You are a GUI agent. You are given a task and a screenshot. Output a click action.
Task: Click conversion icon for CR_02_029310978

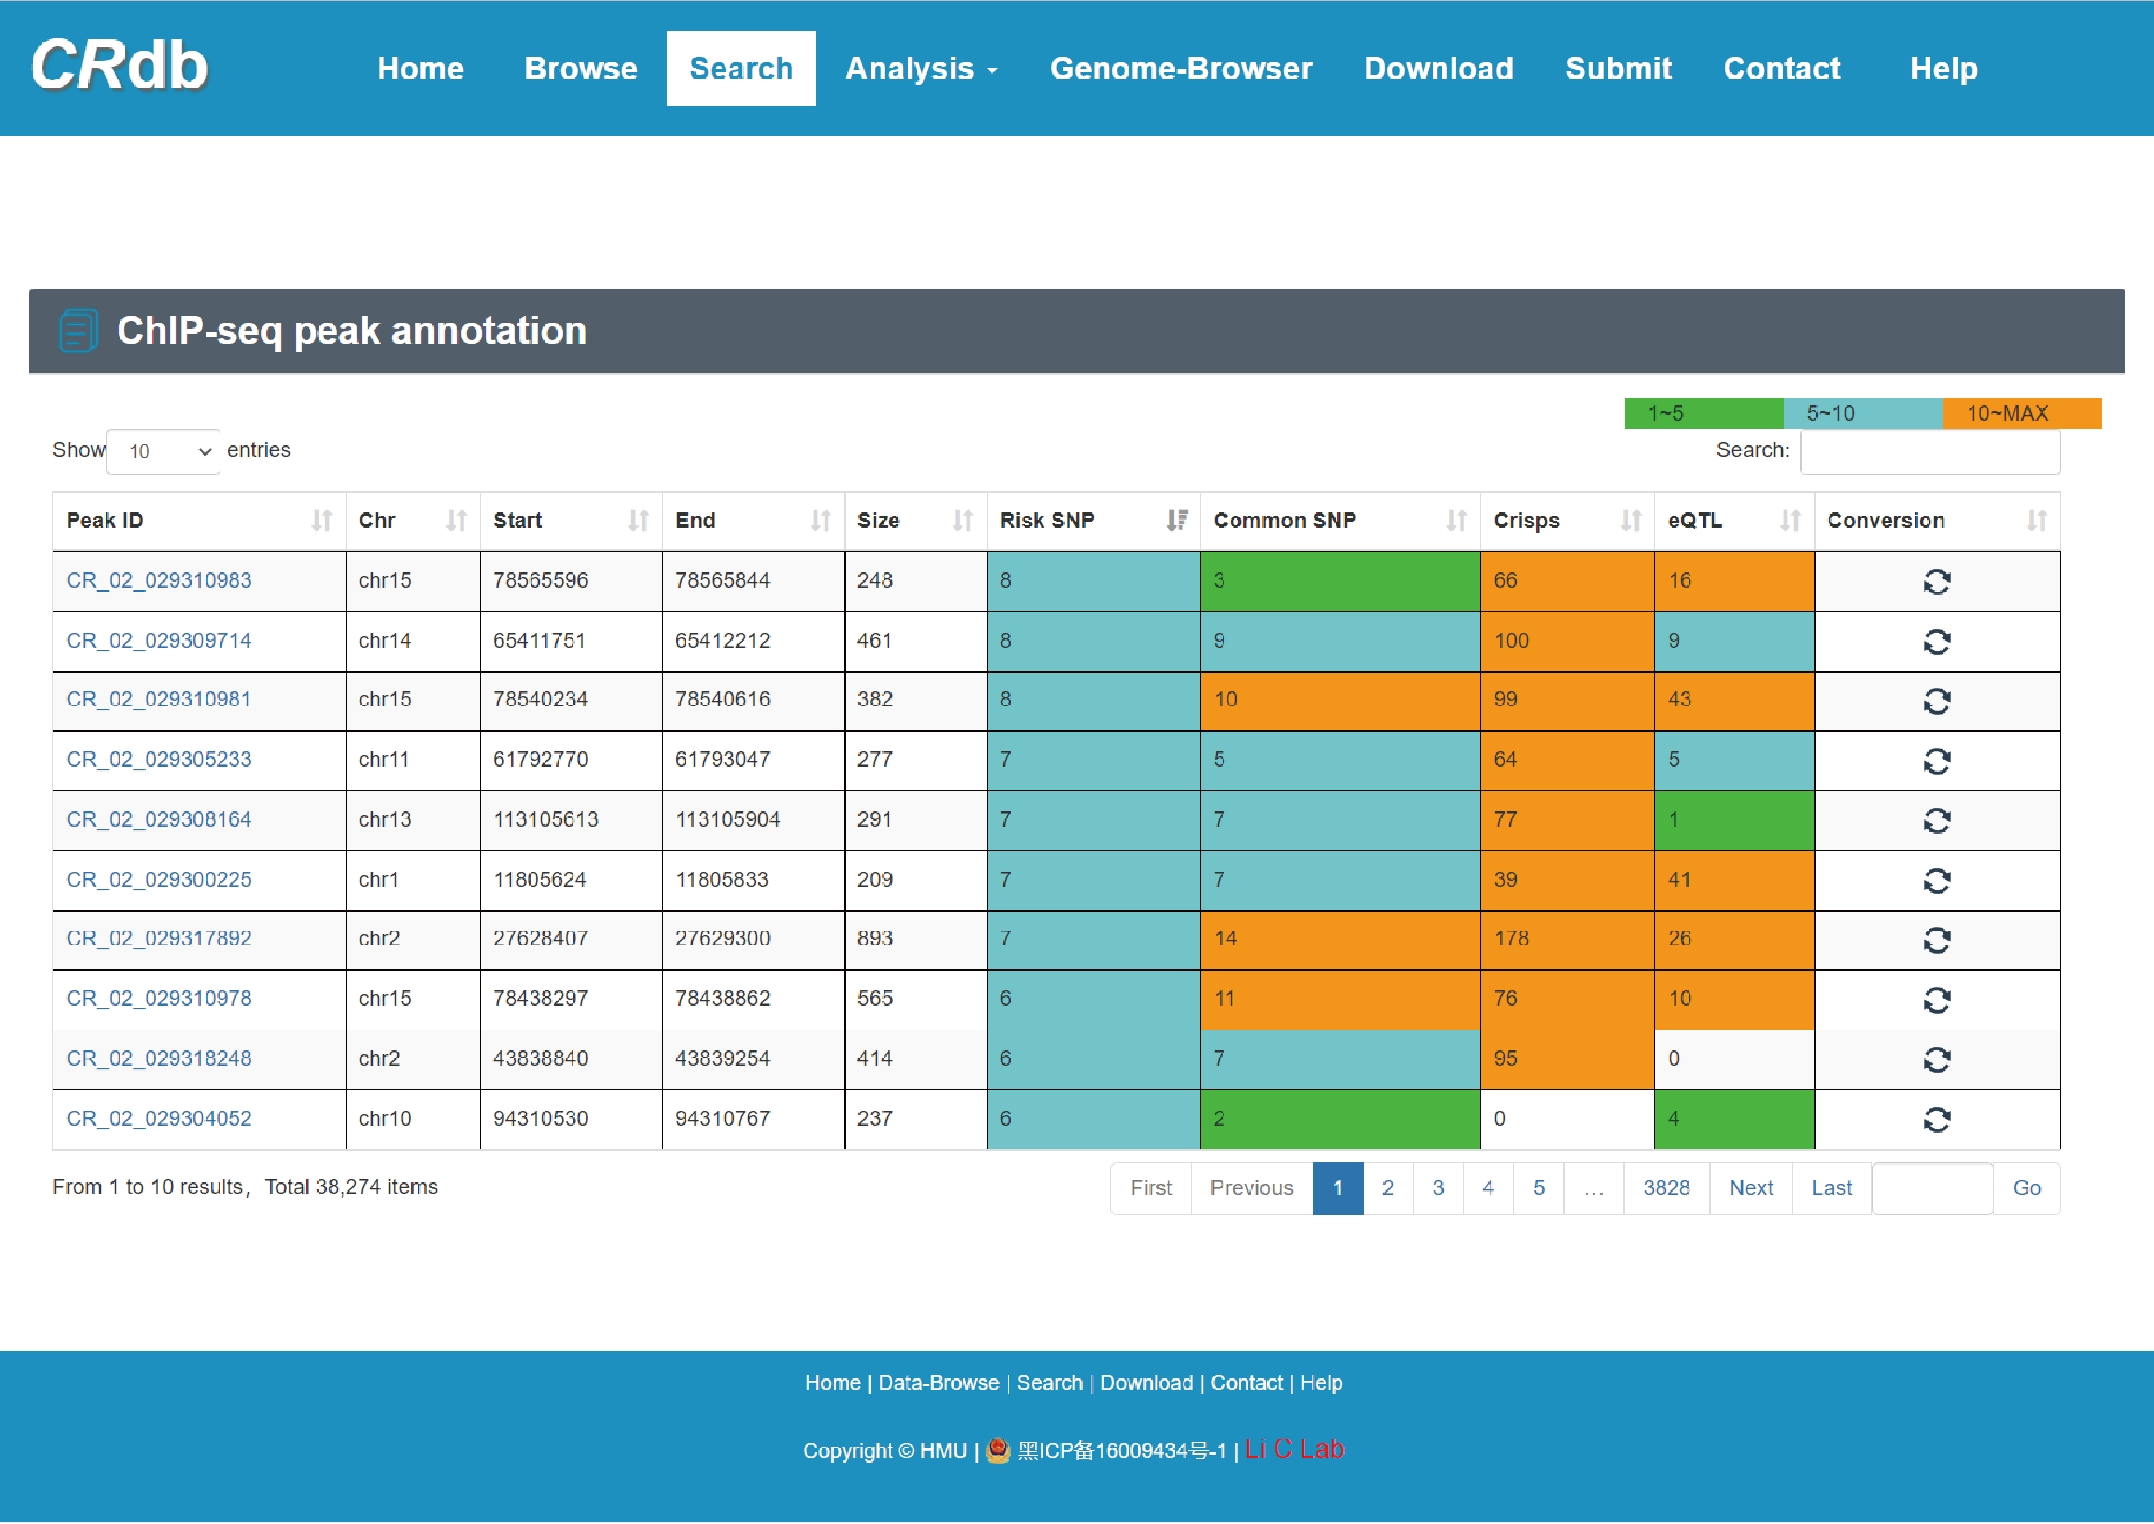1937,1001
